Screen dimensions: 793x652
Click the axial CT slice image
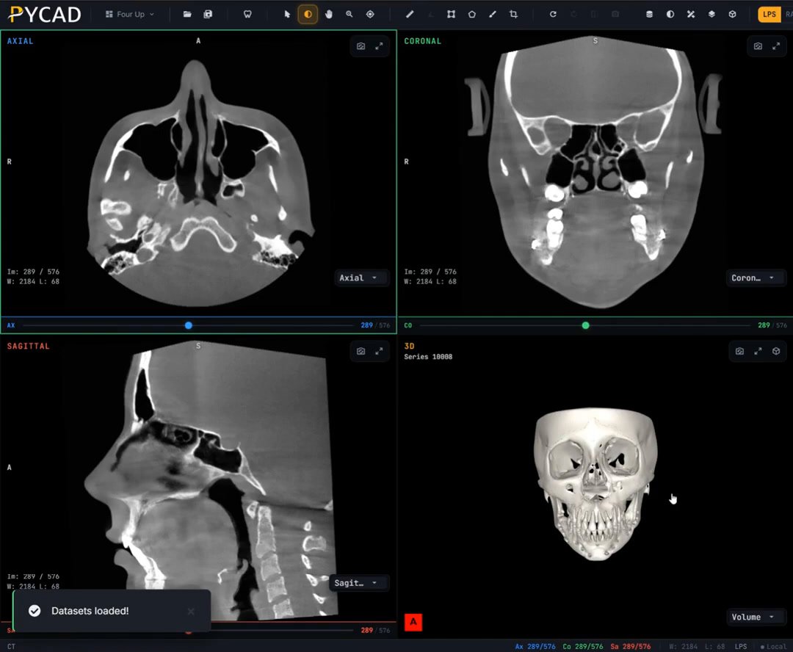point(200,182)
